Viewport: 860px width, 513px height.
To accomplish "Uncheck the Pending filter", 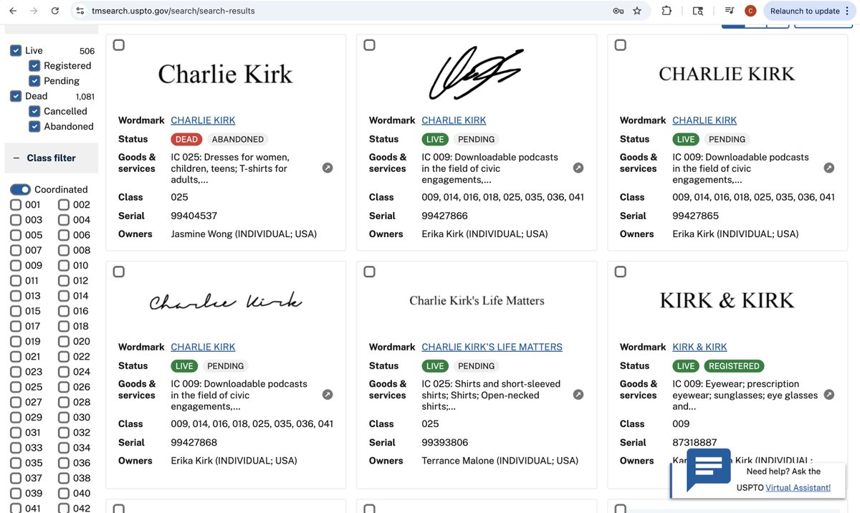I will point(34,80).
